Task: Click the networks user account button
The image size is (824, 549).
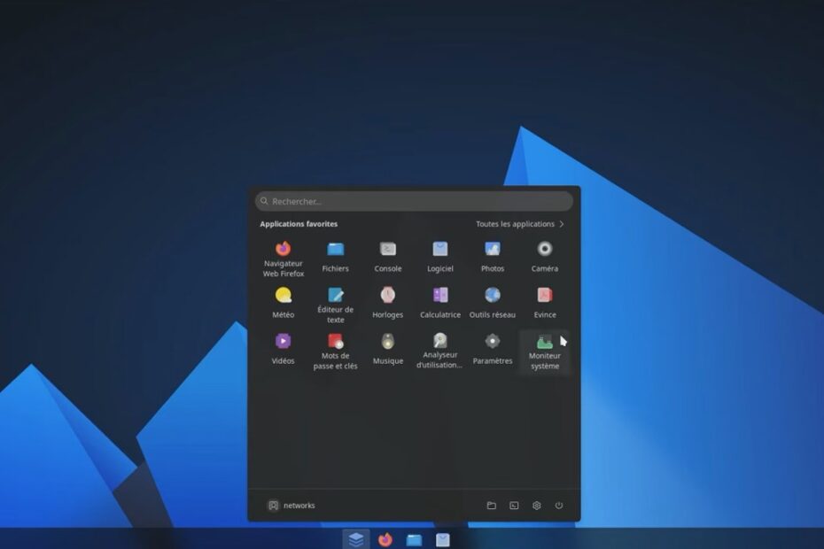Action: 292,506
